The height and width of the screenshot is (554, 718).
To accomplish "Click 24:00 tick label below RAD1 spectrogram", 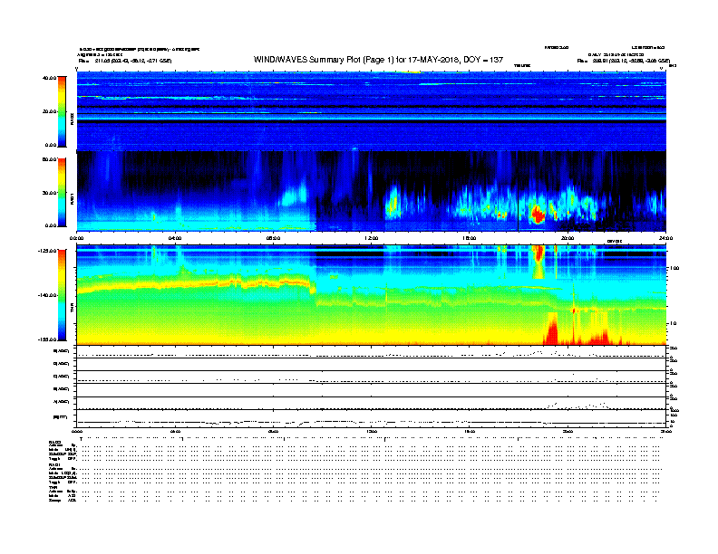I will click(x=665, y=238).
